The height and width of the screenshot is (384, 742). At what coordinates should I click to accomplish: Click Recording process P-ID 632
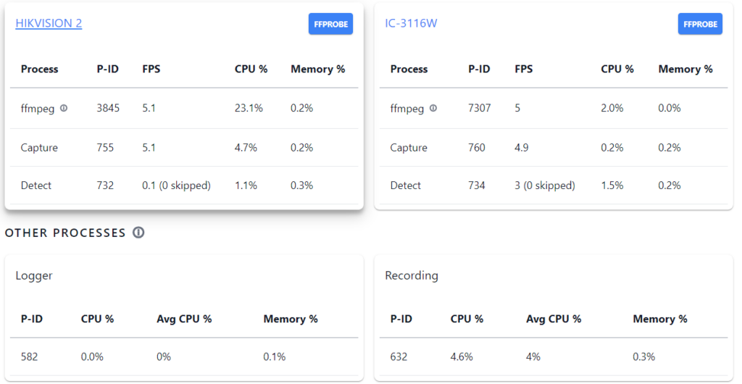399,356
